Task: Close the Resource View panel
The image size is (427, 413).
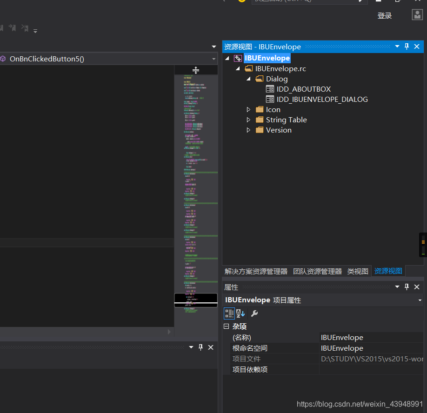Action: (x=417, y=47)
